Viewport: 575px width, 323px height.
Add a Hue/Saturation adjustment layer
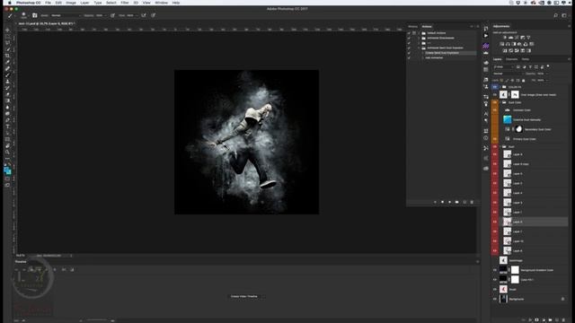(x=501, y=44)
